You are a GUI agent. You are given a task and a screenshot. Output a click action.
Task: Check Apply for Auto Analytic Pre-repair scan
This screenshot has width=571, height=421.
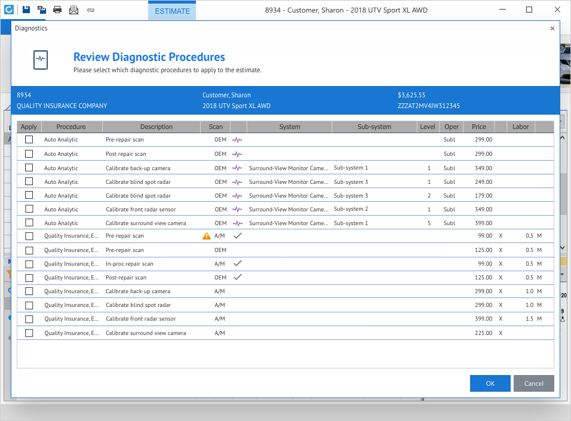pos(29,140)
